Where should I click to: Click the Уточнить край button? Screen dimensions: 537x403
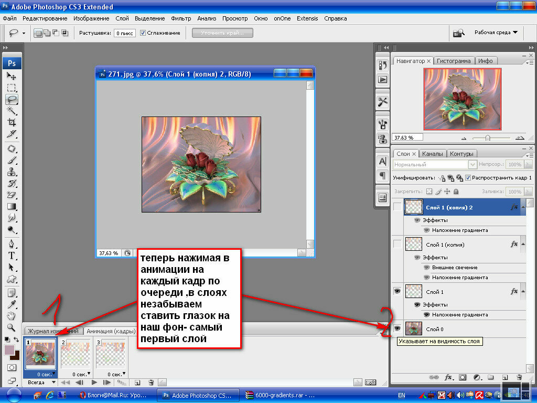pos(222,33)
